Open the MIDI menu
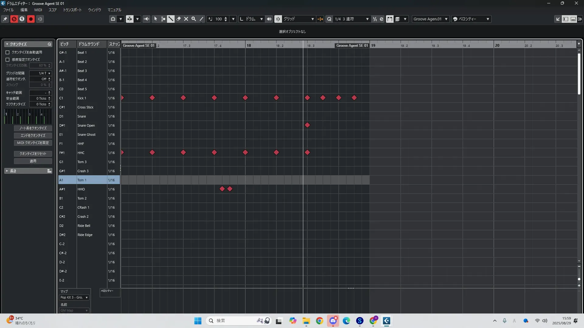This screenshot has width=584, height=328. point(38,10)
